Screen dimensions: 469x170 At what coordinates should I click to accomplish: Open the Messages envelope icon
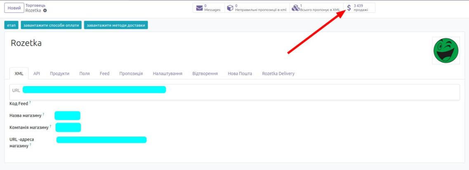pos(199,8)
